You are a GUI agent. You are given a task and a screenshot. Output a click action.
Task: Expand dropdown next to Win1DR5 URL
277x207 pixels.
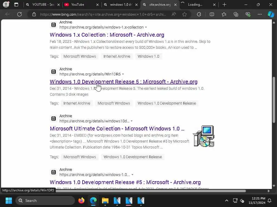pyautogui.click(x=123, y=74)
